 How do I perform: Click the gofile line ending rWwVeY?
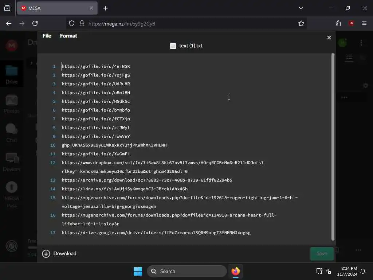96,136
